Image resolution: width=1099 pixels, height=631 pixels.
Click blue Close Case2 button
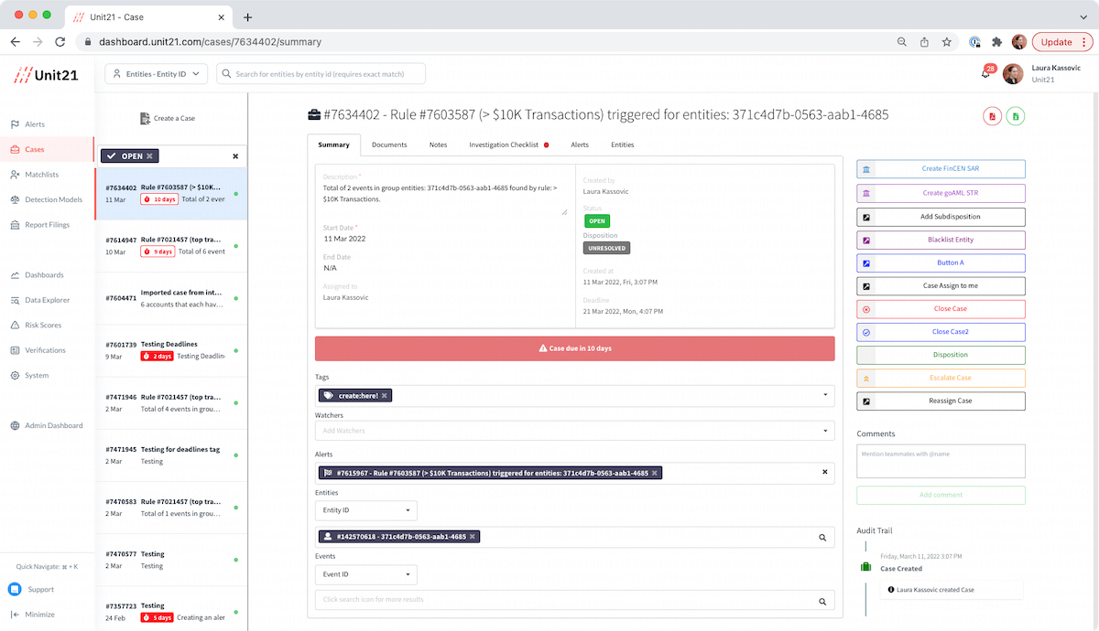point(941,332)
